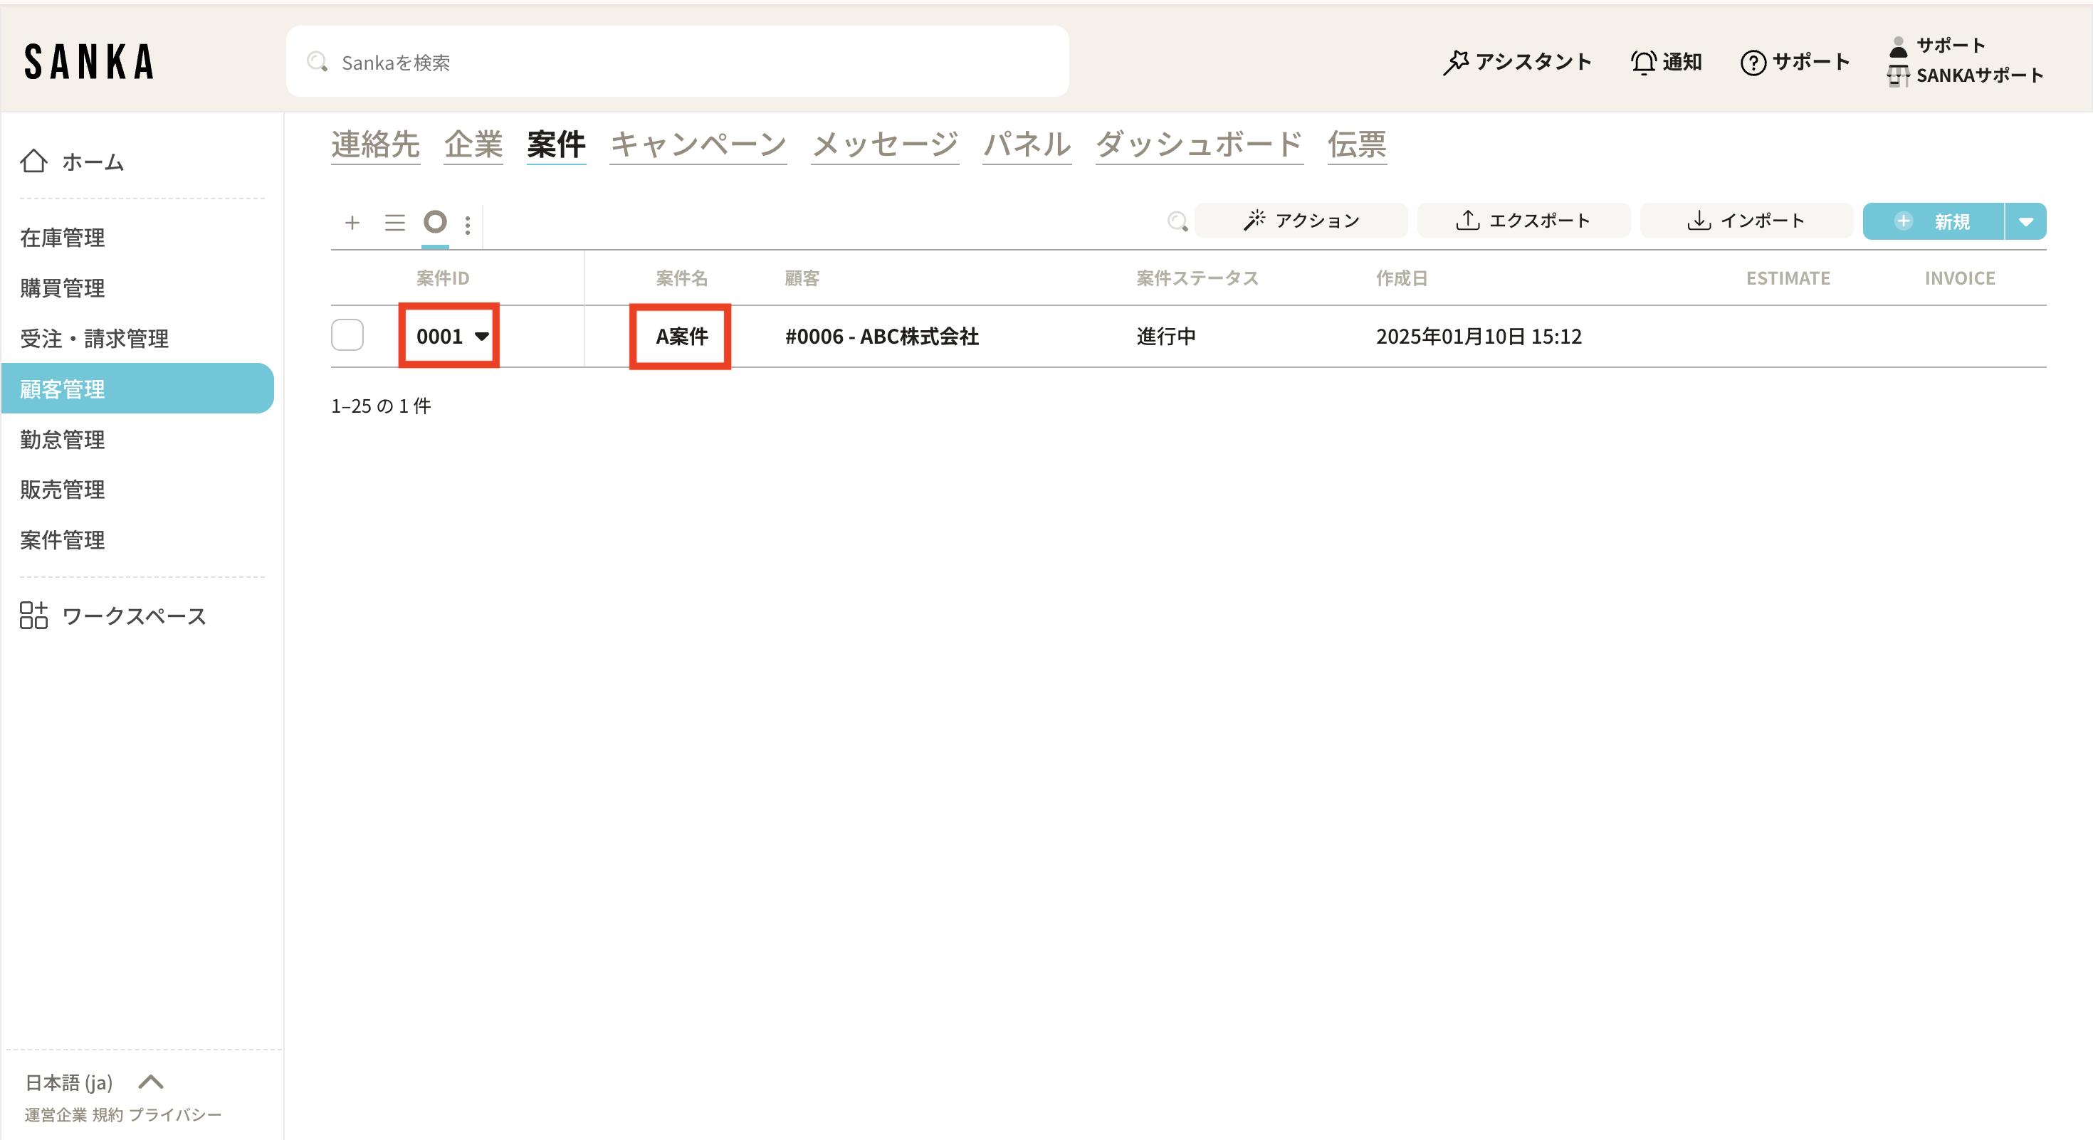Image resolution: width=2093 pixels, height=1140 pixels.
Task: Click the エクスポート button
Action: 1523,221
